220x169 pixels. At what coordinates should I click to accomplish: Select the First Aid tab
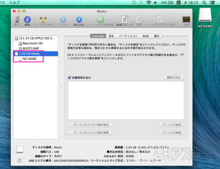pos(98,36)
